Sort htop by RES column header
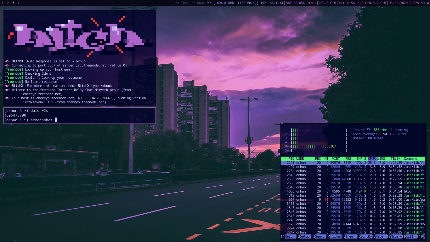 348,158
